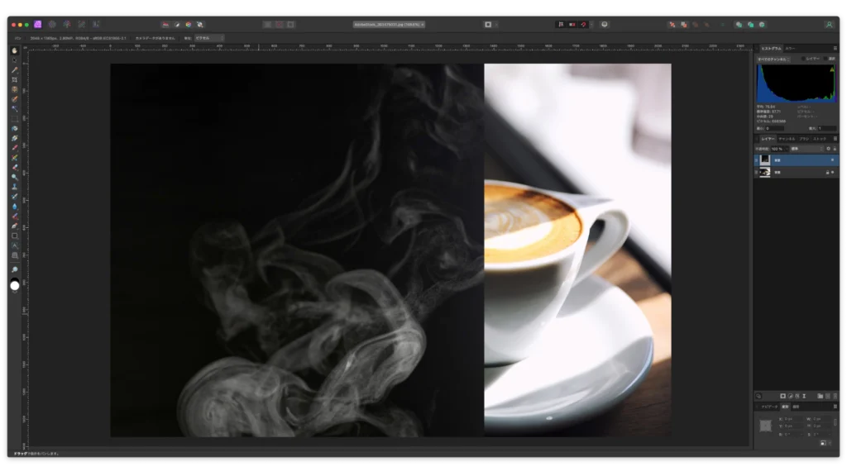This screenshot has height=476, width=847.
Task: Toggle visibility of the bottom layer
Action: 757,172
